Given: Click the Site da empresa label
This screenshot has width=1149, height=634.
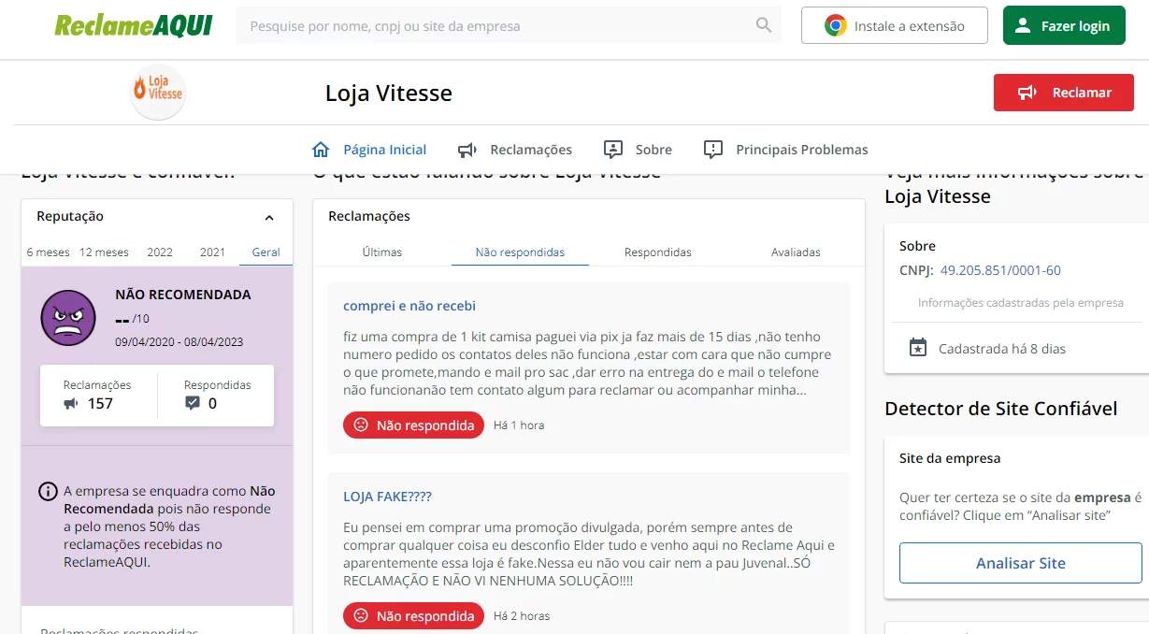Looking at the screenshot, I should (x=950, y=458).
